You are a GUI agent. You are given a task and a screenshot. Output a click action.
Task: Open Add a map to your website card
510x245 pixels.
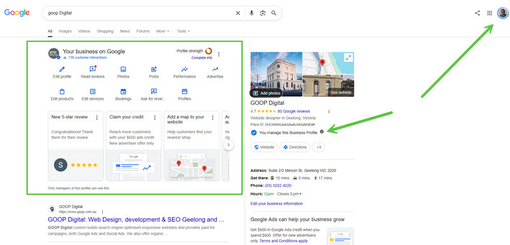192,146
